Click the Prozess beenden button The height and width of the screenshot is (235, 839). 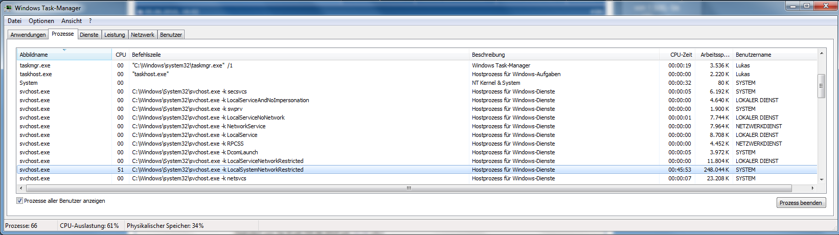pos(801,203)
